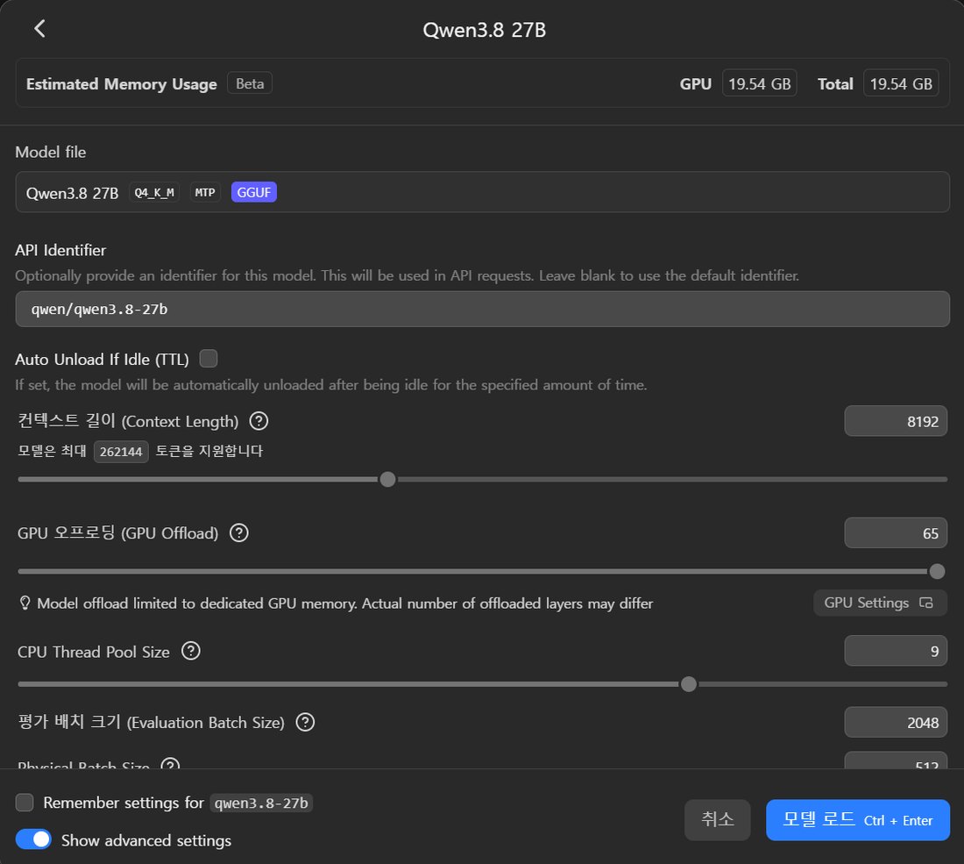Adjust the Context Length slider handle

(x=388, y=480)
